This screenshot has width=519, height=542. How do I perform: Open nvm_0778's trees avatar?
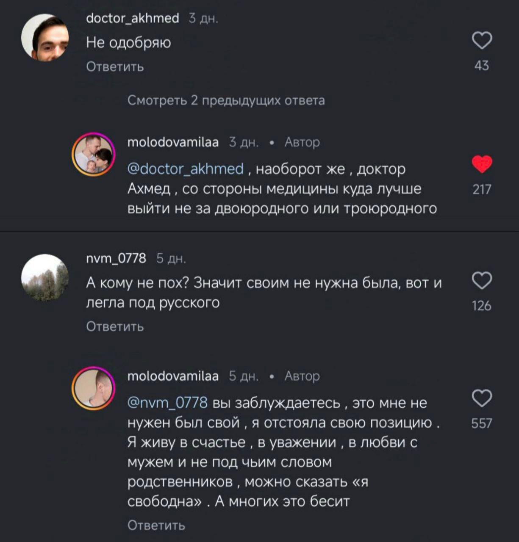tap(45, 277)
